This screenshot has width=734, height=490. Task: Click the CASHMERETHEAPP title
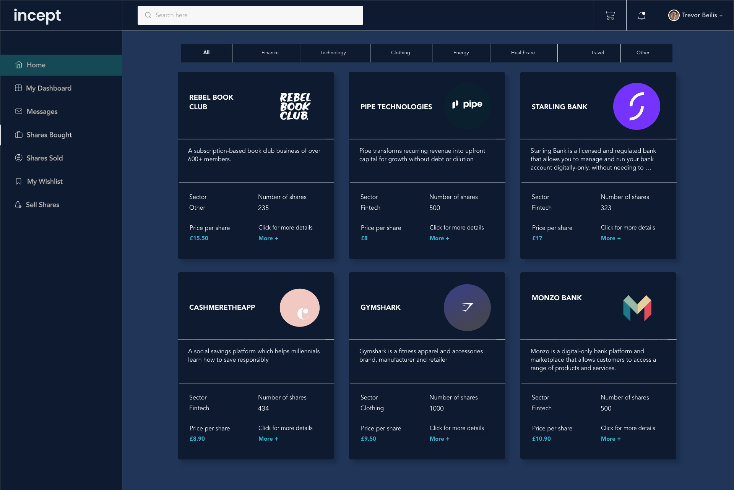pyautogui.click(x=222, y=307)
